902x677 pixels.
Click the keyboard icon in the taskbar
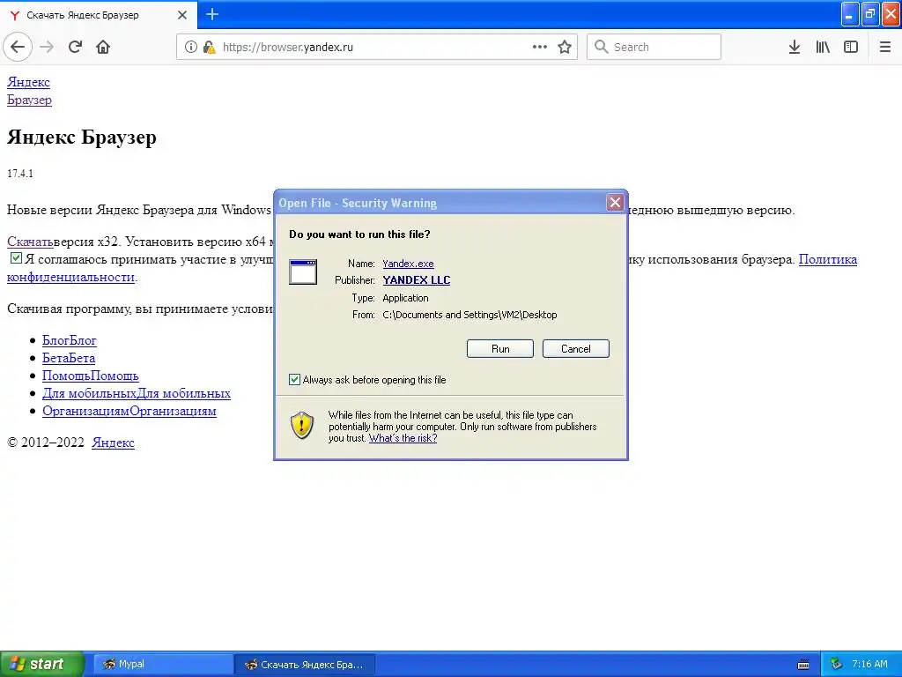803,665
